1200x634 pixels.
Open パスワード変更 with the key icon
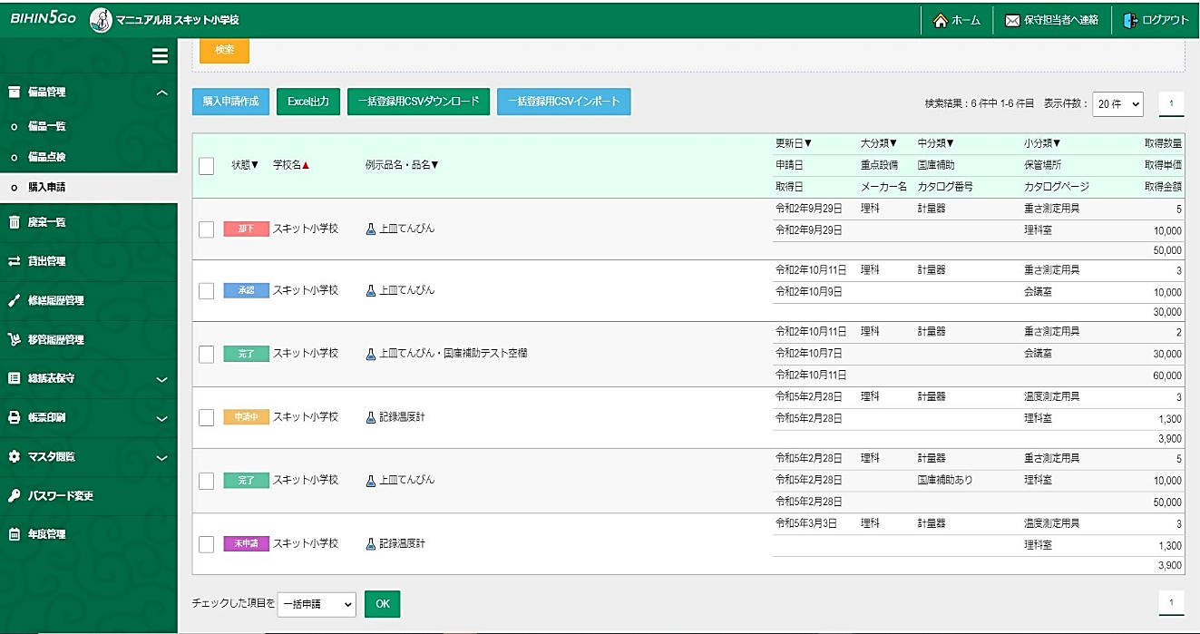point(15,495)
